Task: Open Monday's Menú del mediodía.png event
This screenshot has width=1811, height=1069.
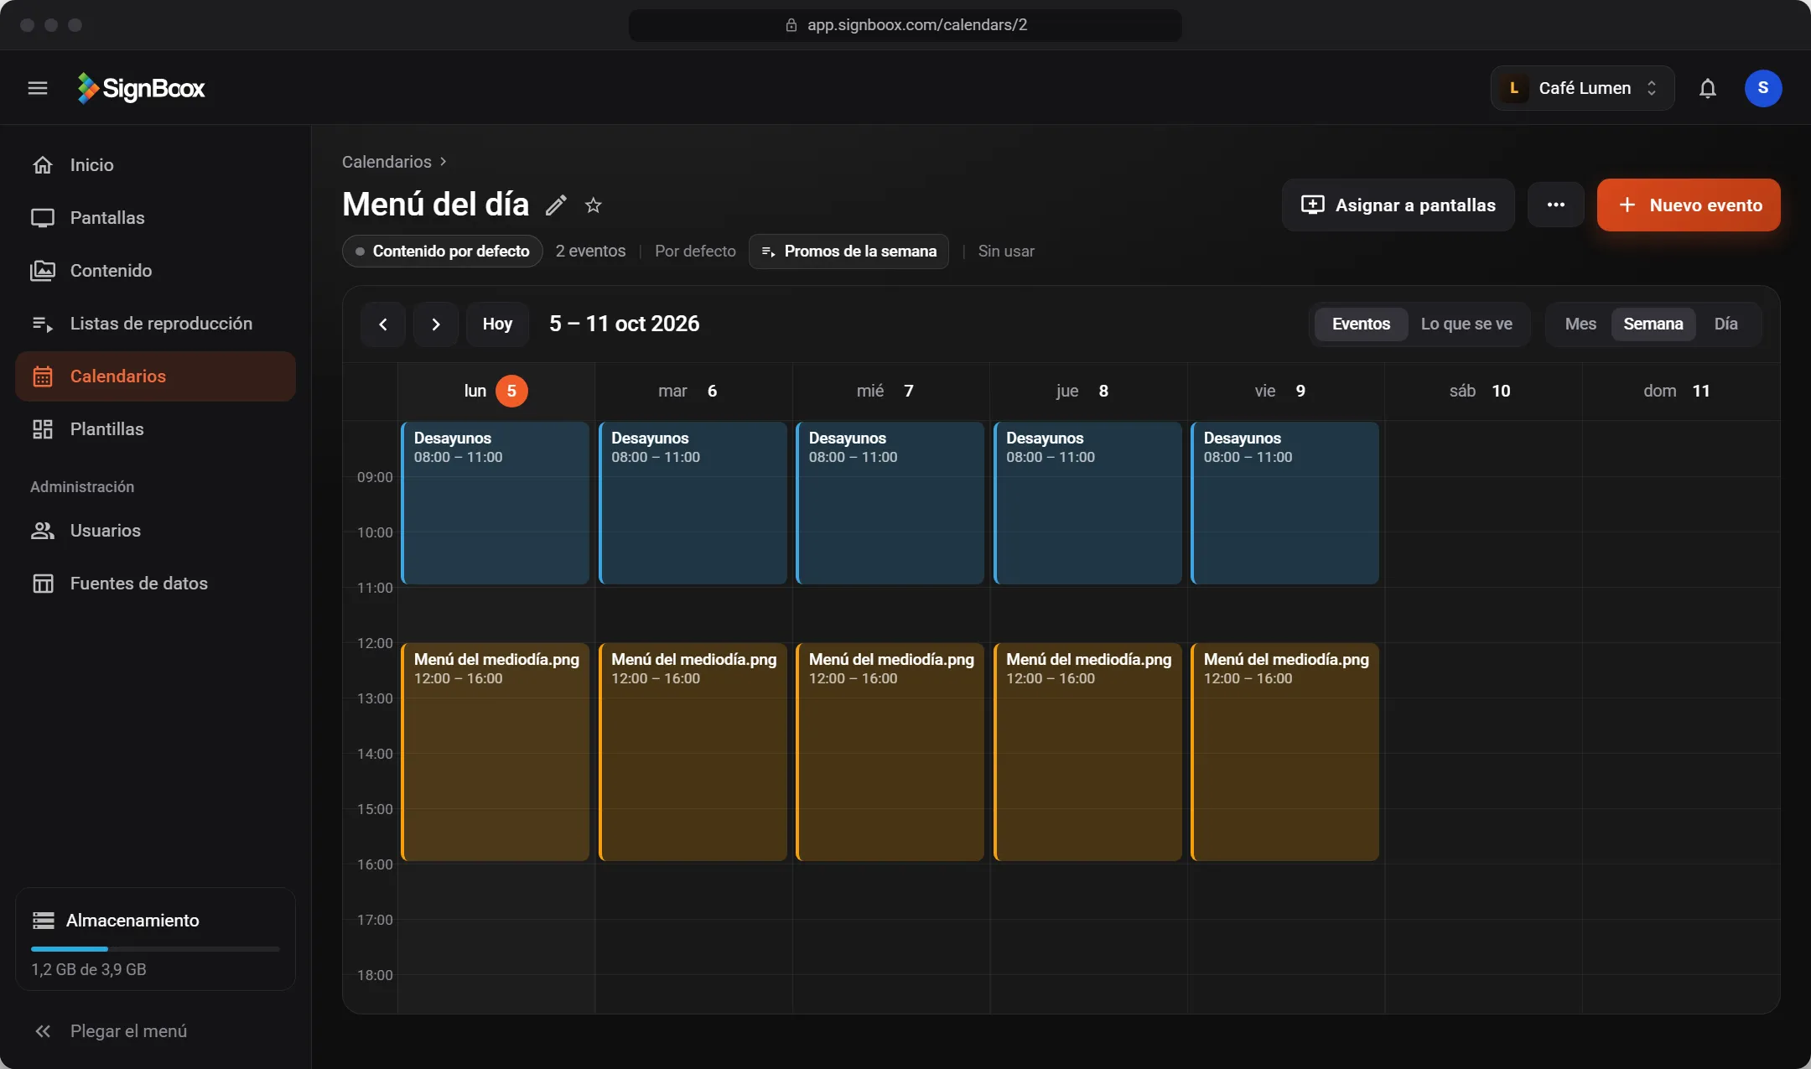Action: 496,752
